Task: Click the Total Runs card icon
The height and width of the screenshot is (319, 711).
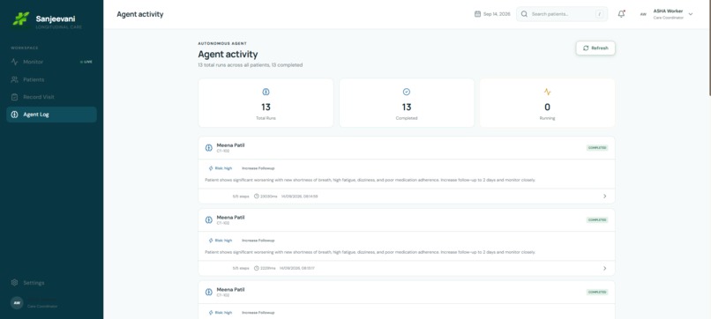Action: click(266, 92)
